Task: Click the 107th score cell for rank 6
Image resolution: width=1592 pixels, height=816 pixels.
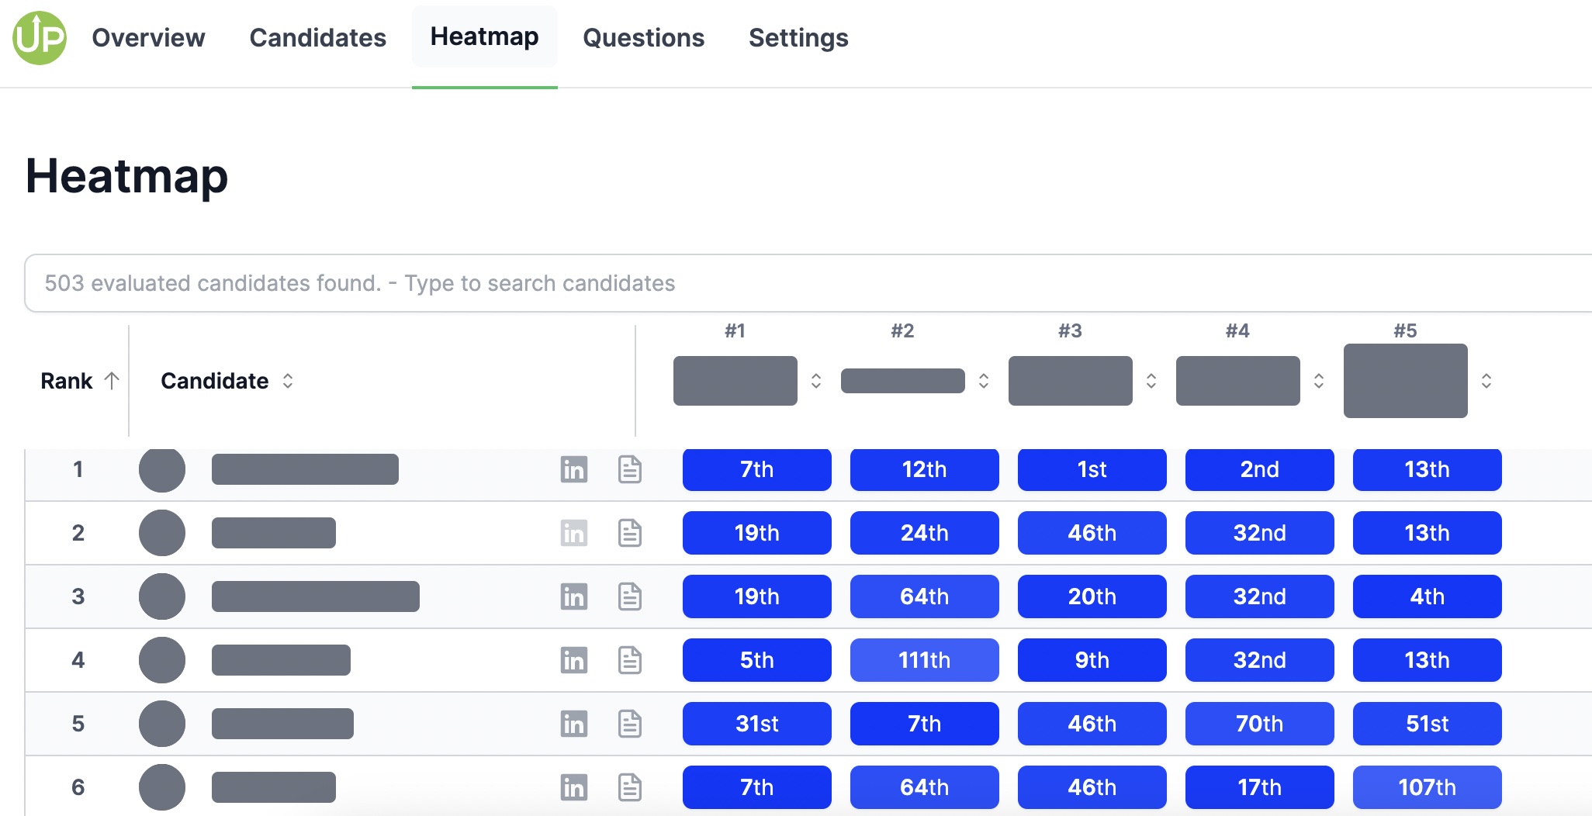Action: point(1427,787)
